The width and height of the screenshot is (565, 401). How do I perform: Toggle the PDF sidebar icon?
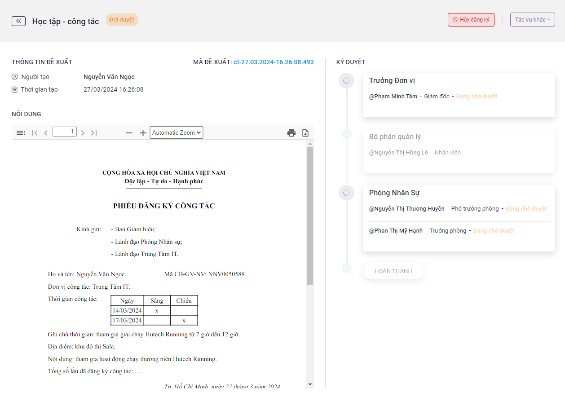click(x=20, y=133)
